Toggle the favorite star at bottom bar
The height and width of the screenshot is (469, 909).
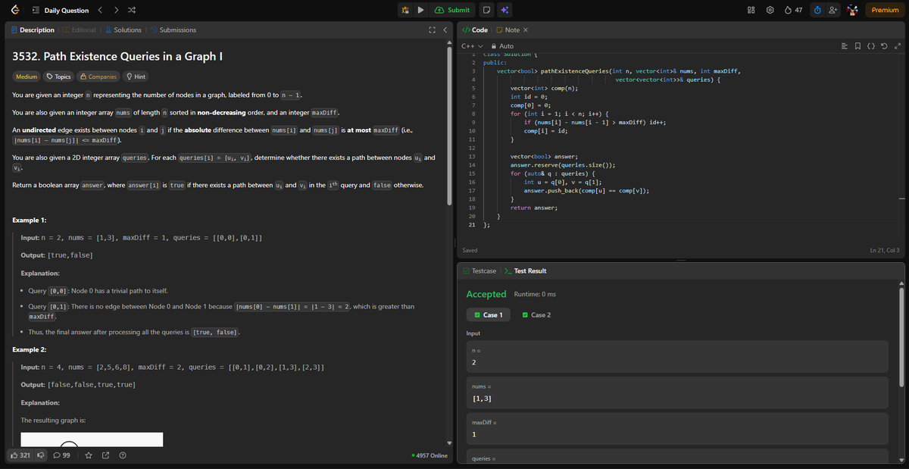point(88,455)
